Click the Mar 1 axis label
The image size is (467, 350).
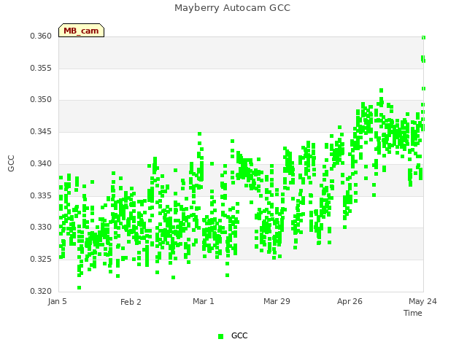pos(204,301)
